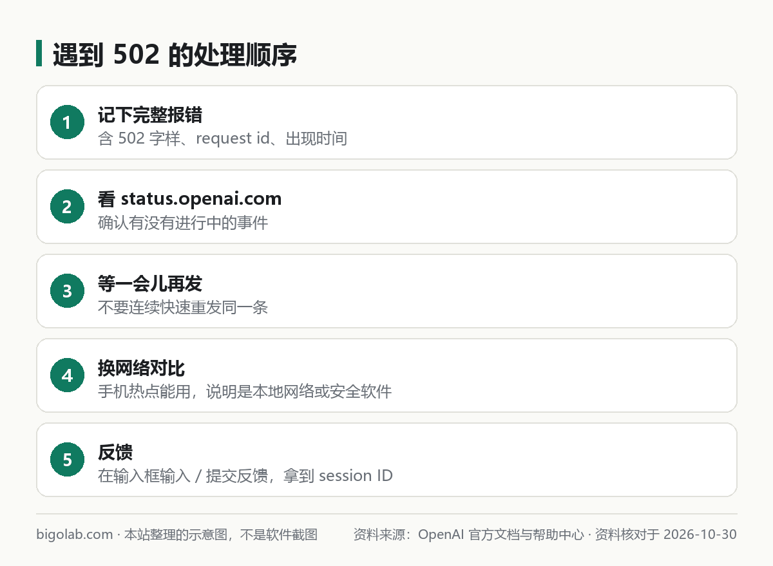The width and height of the screenshot is (773, 566).
Task: Click the text 不要连续快速重发同一条
Action: pos(183,307)
